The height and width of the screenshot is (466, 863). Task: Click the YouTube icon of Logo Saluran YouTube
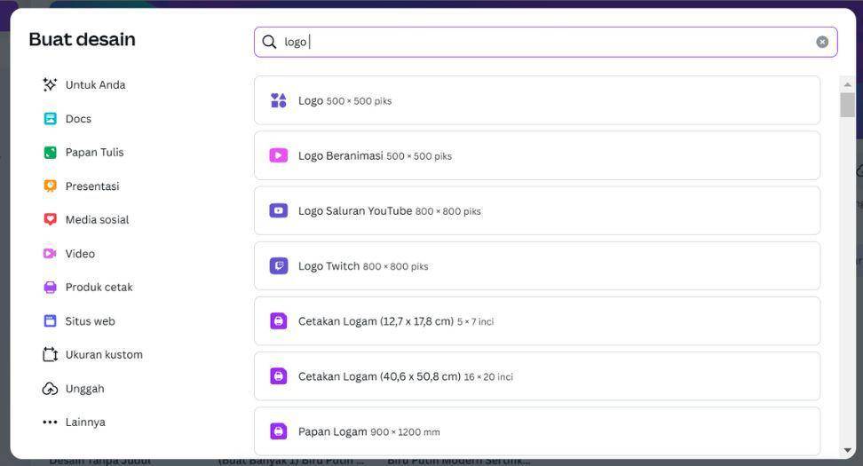(x=279, y=210)
